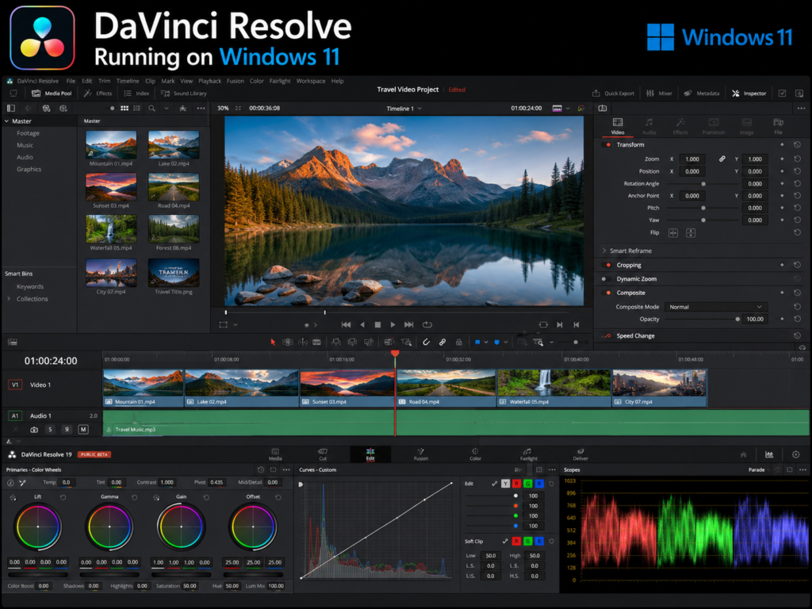The image size is (812, 609).
Task: Toggle the V1 track destination selector
Action: [x=15, y=385]
